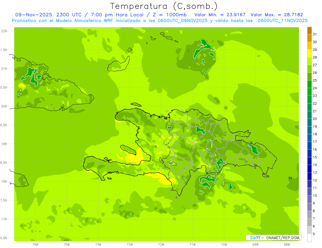Click the orange legend swatch between 30 and 31

(x=309, y=38)
